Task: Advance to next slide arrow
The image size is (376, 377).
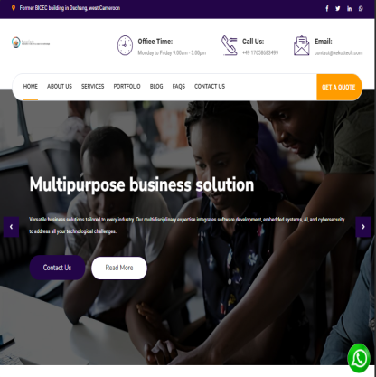Action: click(363, 227)
